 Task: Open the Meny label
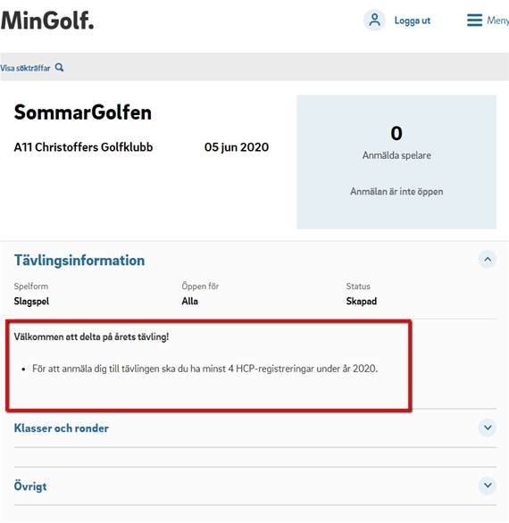pyautogui.click(x=497, y=21)
